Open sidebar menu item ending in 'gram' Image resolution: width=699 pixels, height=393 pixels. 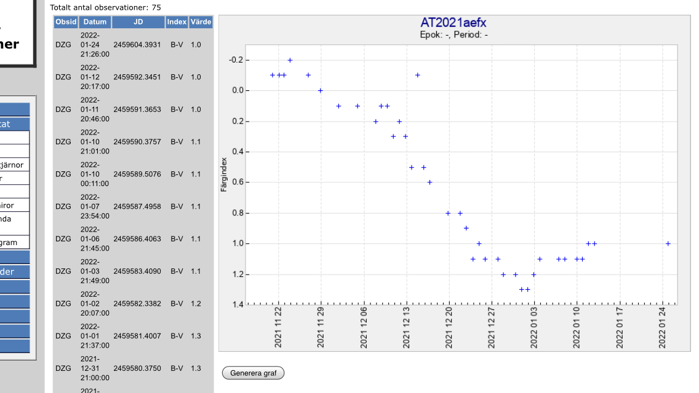pos(14,243)
